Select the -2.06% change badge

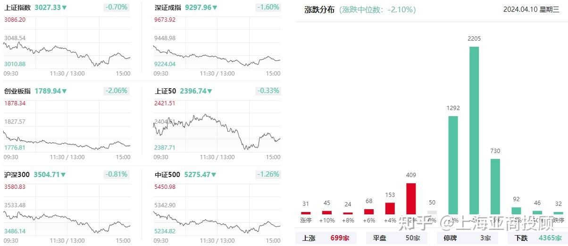coord(116,91)
